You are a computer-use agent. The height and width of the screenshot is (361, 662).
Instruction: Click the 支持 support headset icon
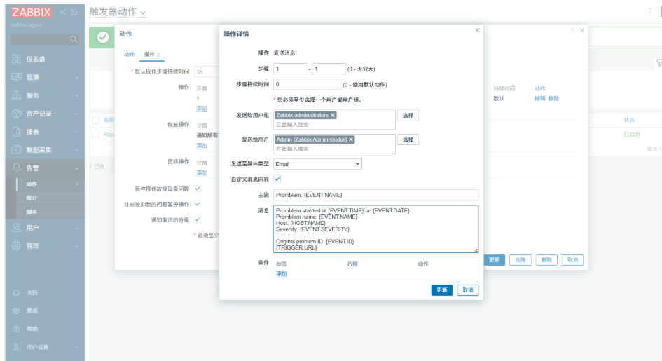[16, 292]
